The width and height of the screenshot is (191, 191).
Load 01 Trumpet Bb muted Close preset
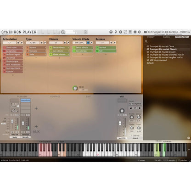(160, 46)
